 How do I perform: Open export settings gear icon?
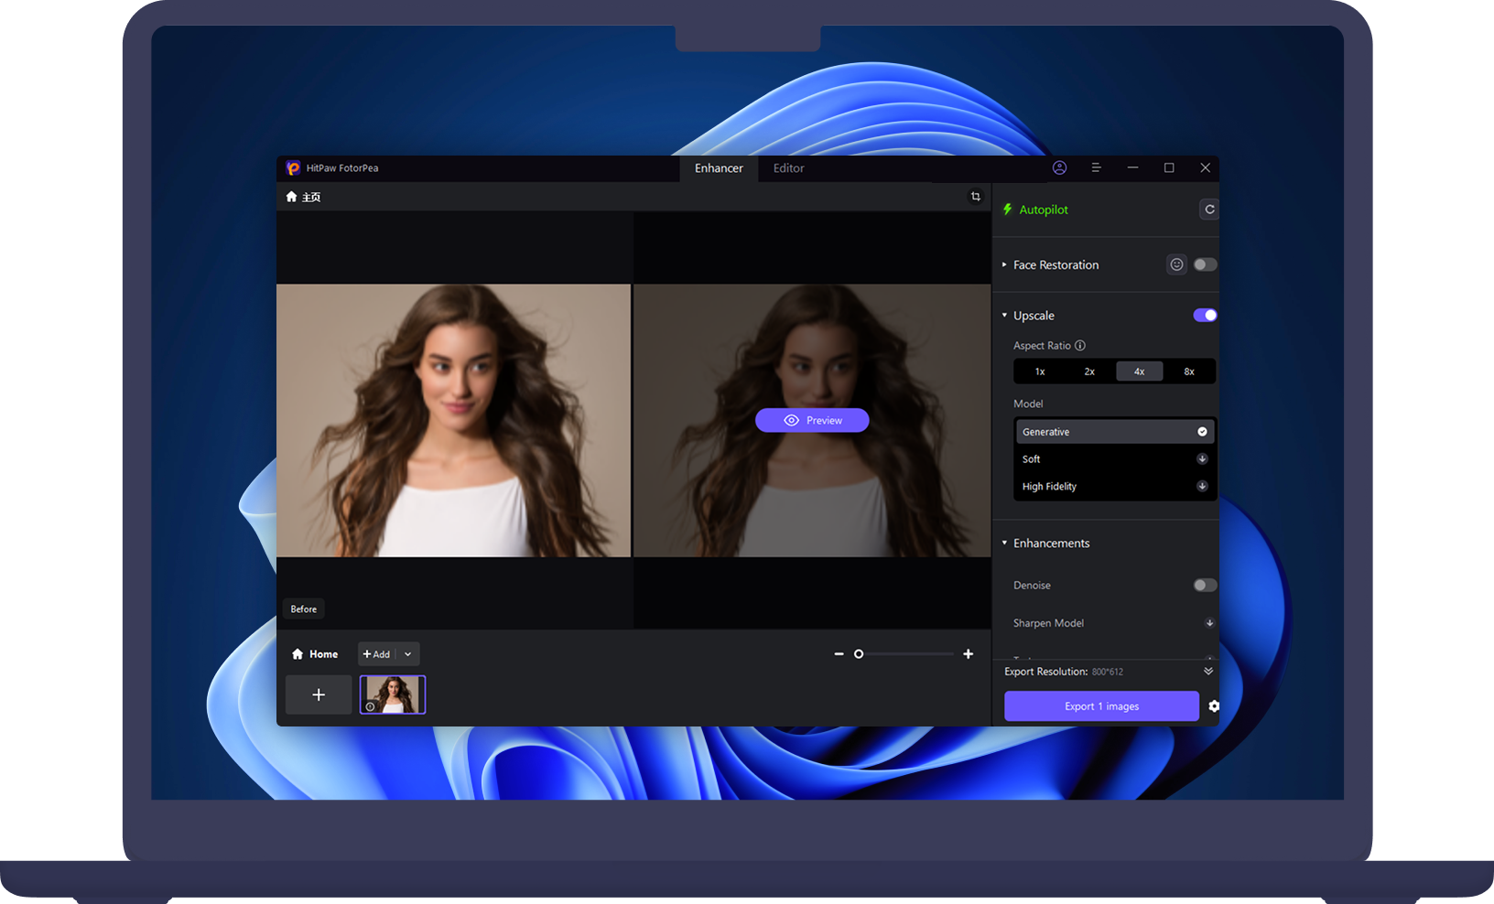(x=1214, y=706)
